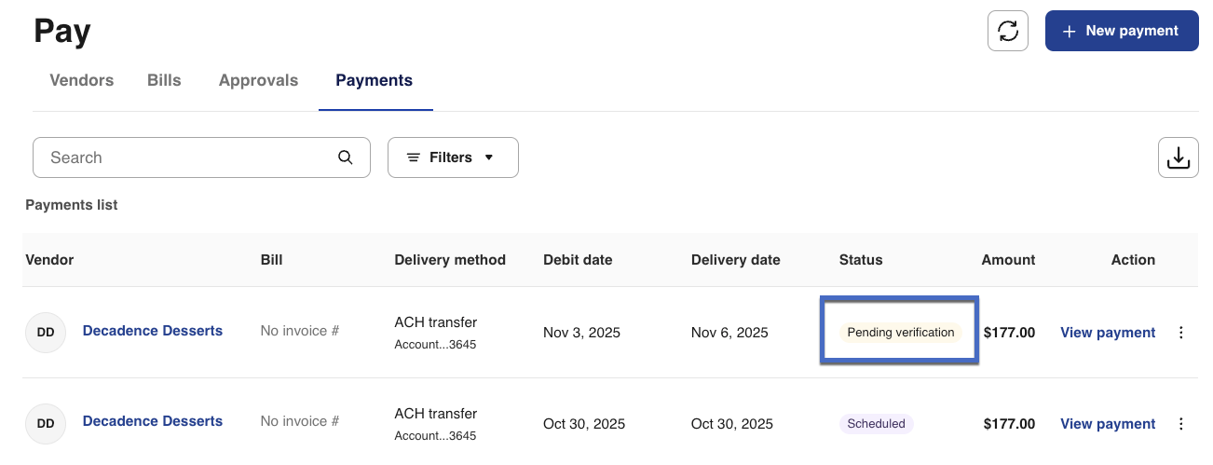The image size is (1213, 465).
Task: Open more options for Nov 3 payment
Action: 1181,333
